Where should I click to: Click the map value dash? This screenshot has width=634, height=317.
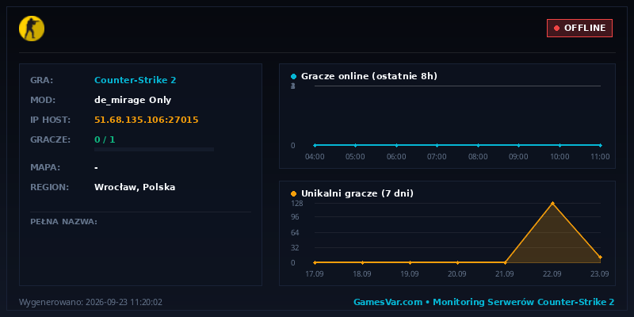pos(96,168)
